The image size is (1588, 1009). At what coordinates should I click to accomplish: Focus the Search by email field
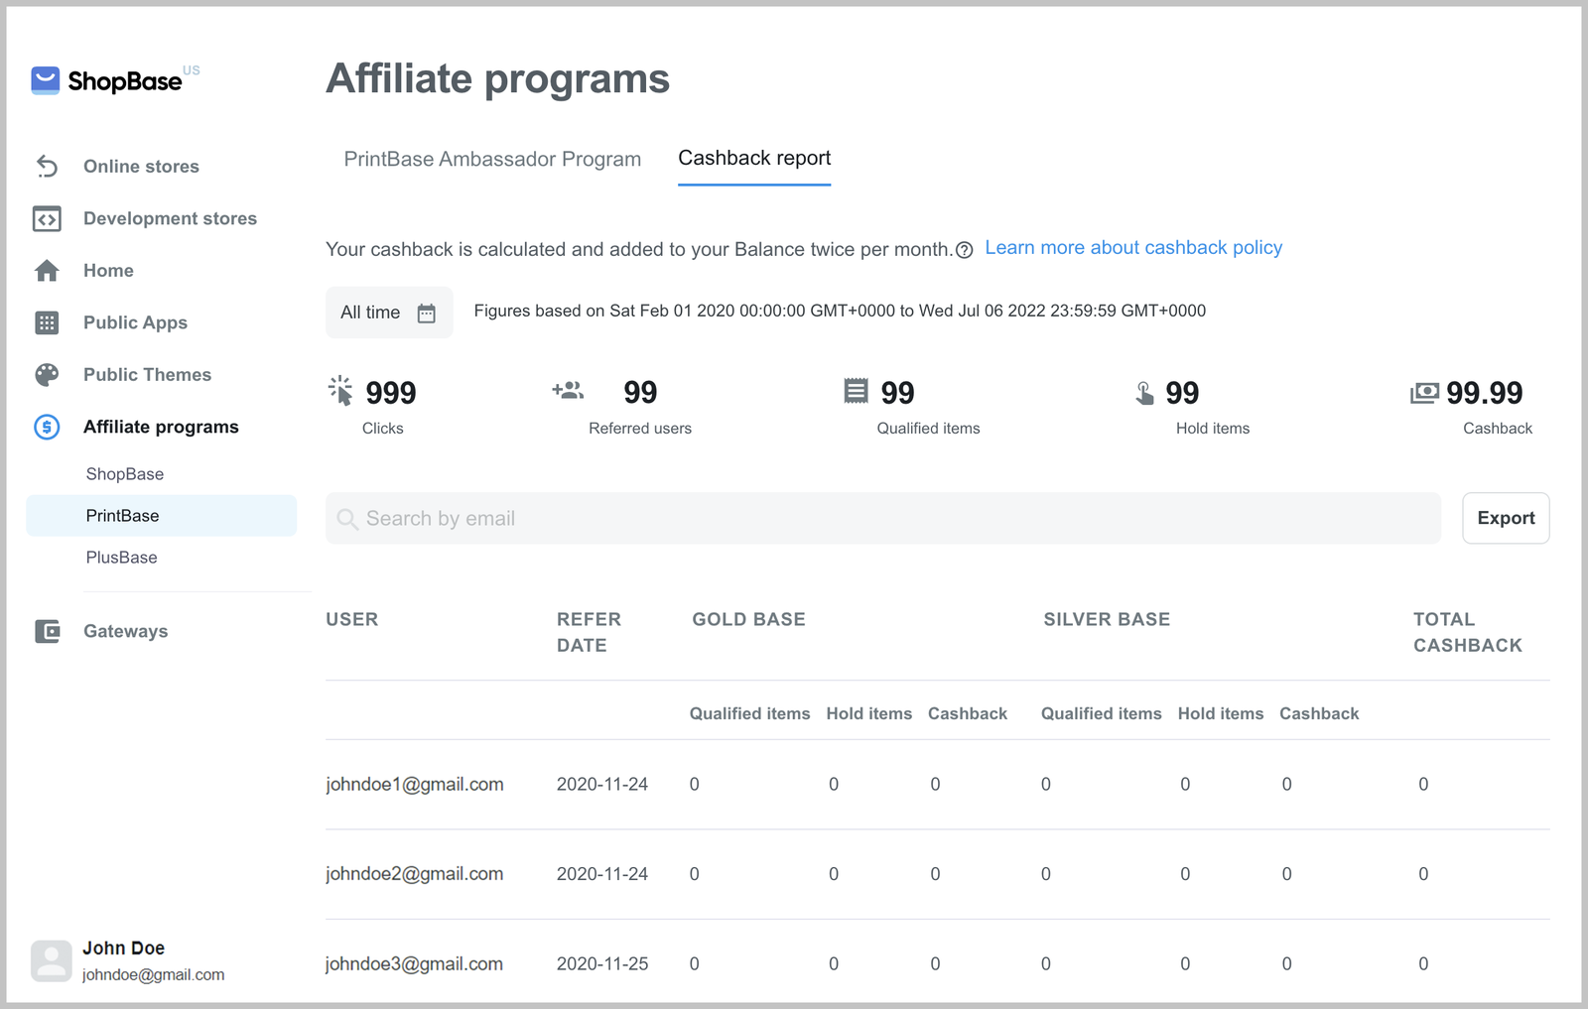[883, 519]
